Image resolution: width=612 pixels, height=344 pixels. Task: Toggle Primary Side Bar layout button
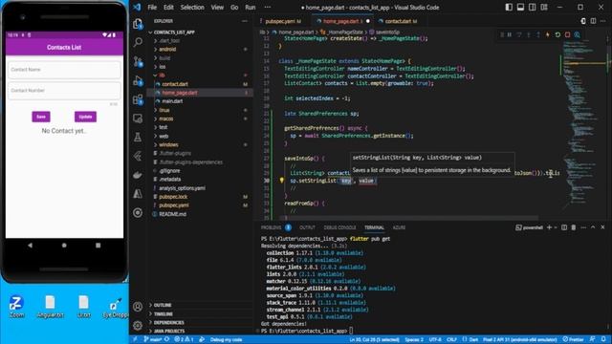click(509, 7)
